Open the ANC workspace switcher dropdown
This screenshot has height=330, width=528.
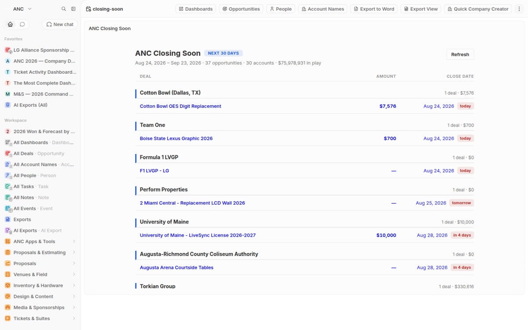coord(22,9)
